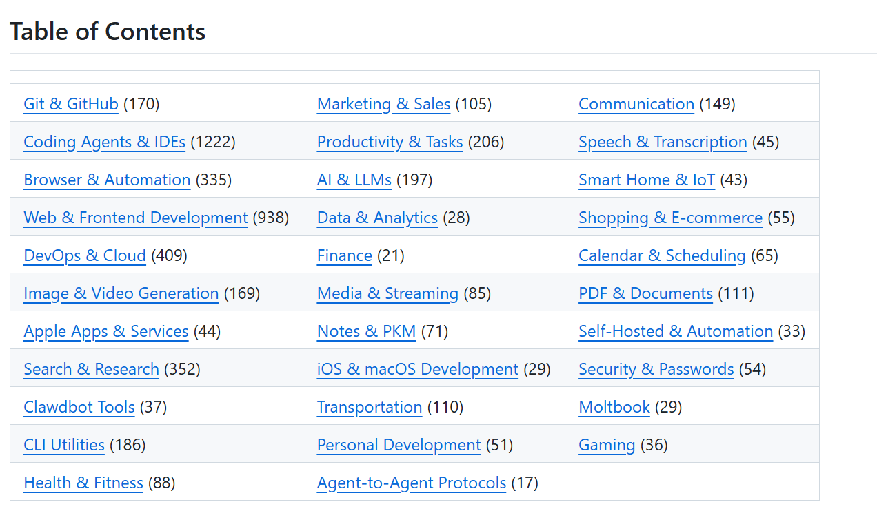Open Speech & Transcription category
Image resolution: width=877 pixels, height=522 pixels.
(663, 142)
